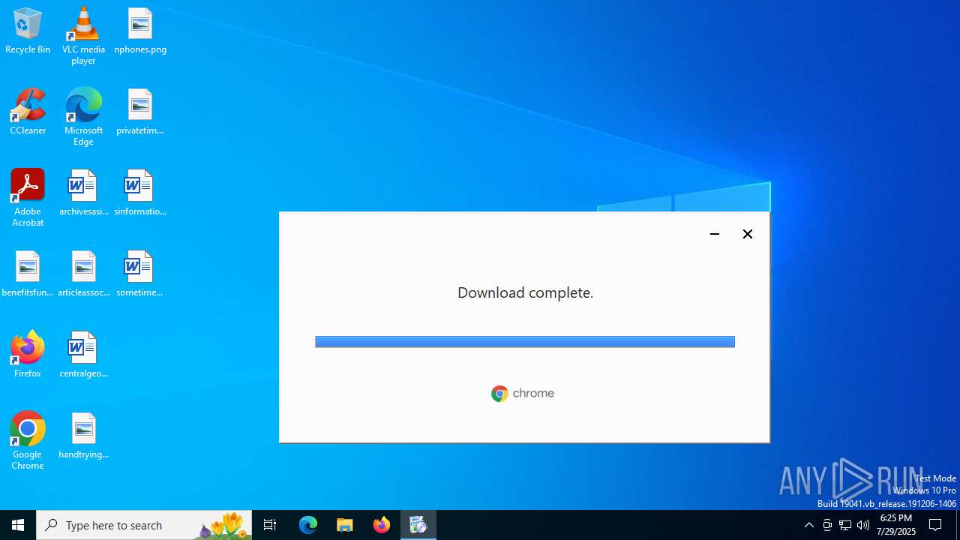Select the sinformatio... Word document
Viewport: 960px width, 540px height.
tap(140, 193)
